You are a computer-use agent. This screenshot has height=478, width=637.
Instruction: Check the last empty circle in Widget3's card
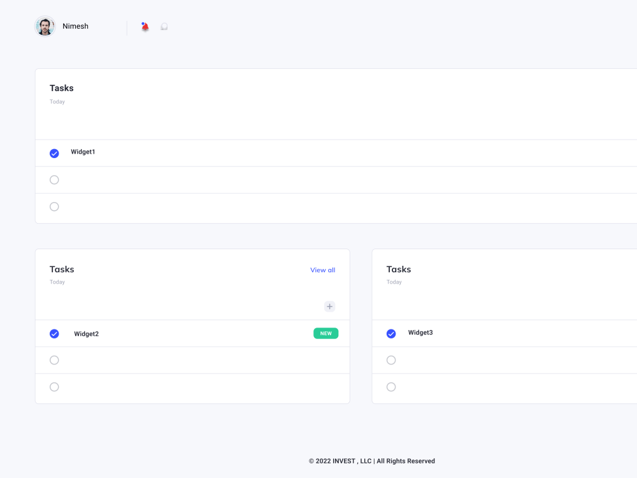pyautogui.click(x=391, y=387)
